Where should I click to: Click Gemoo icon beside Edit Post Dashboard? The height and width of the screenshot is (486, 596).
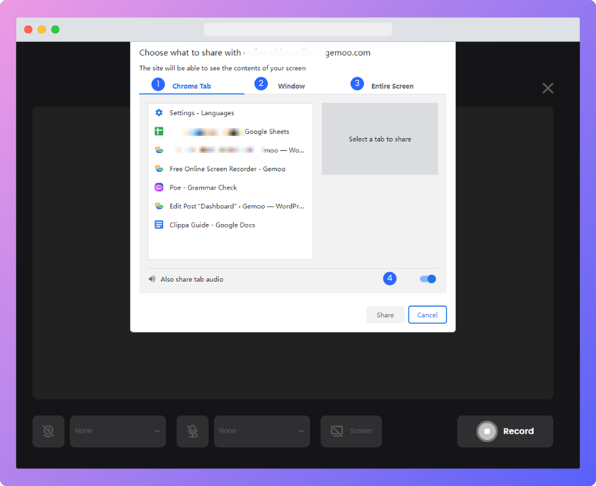[159, 206]
